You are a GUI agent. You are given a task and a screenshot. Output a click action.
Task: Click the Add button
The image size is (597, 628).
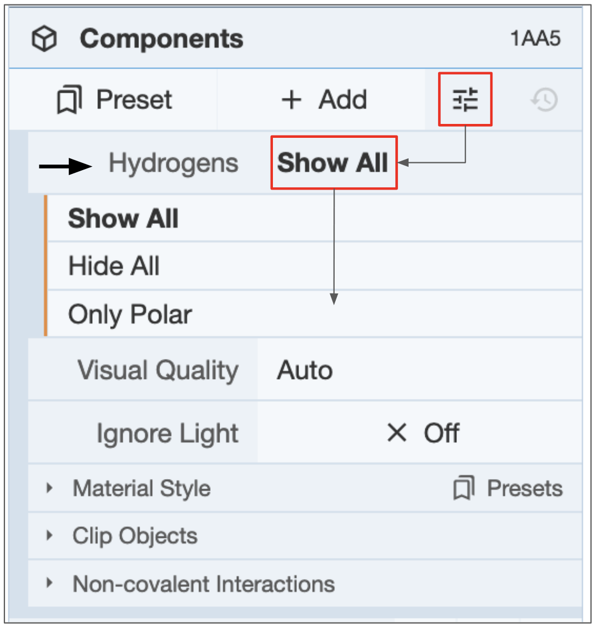coord(324,101)
